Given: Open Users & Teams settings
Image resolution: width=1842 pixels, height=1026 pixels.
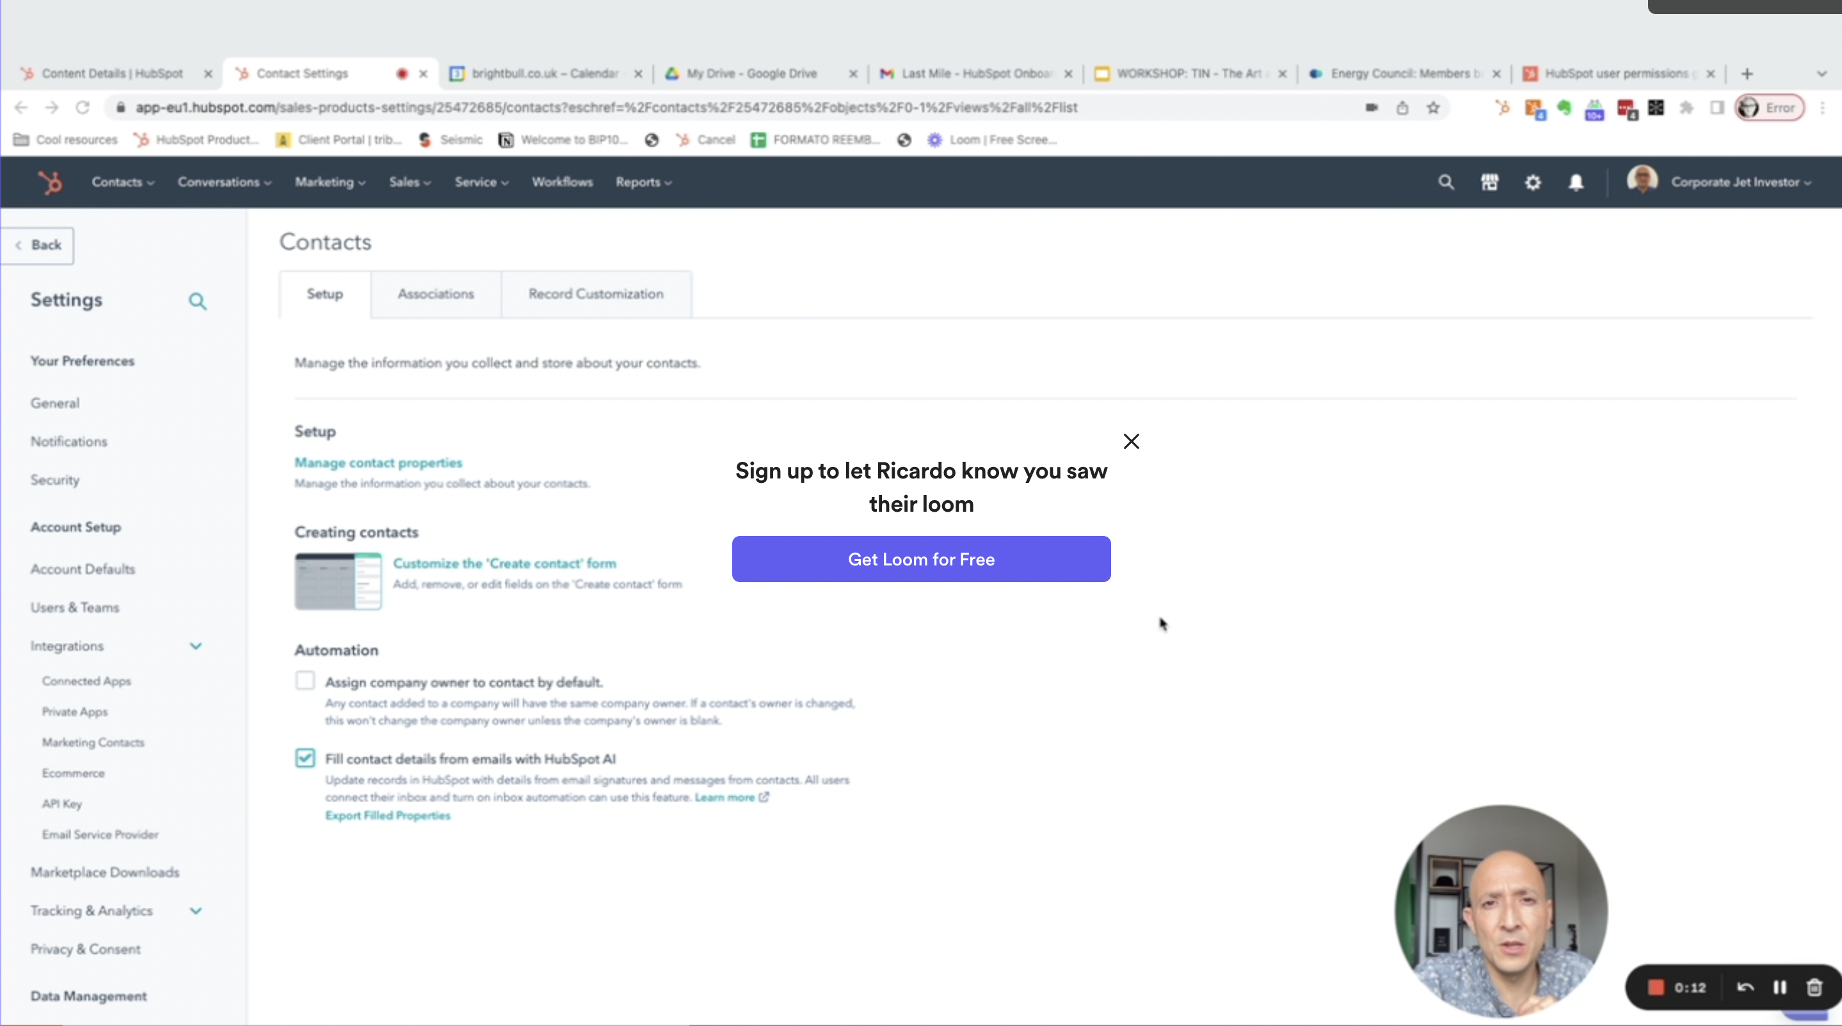Looking at the screenshot, I should click(75, 607).
